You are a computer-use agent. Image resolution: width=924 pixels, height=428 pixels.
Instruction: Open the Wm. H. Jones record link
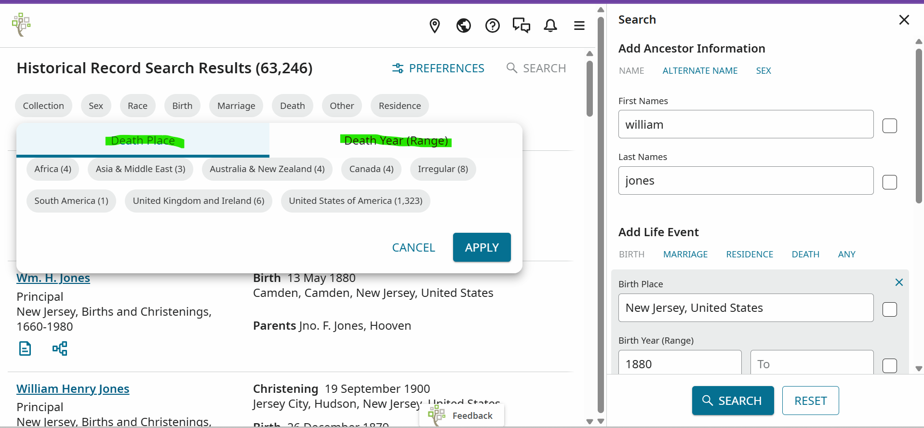tap(53, 278)
